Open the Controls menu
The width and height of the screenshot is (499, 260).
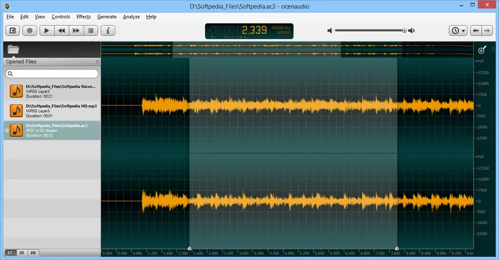[61, 17]
